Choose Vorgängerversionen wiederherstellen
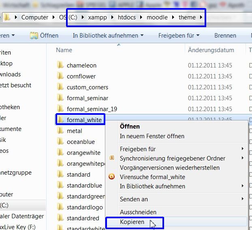 [170, 168]
